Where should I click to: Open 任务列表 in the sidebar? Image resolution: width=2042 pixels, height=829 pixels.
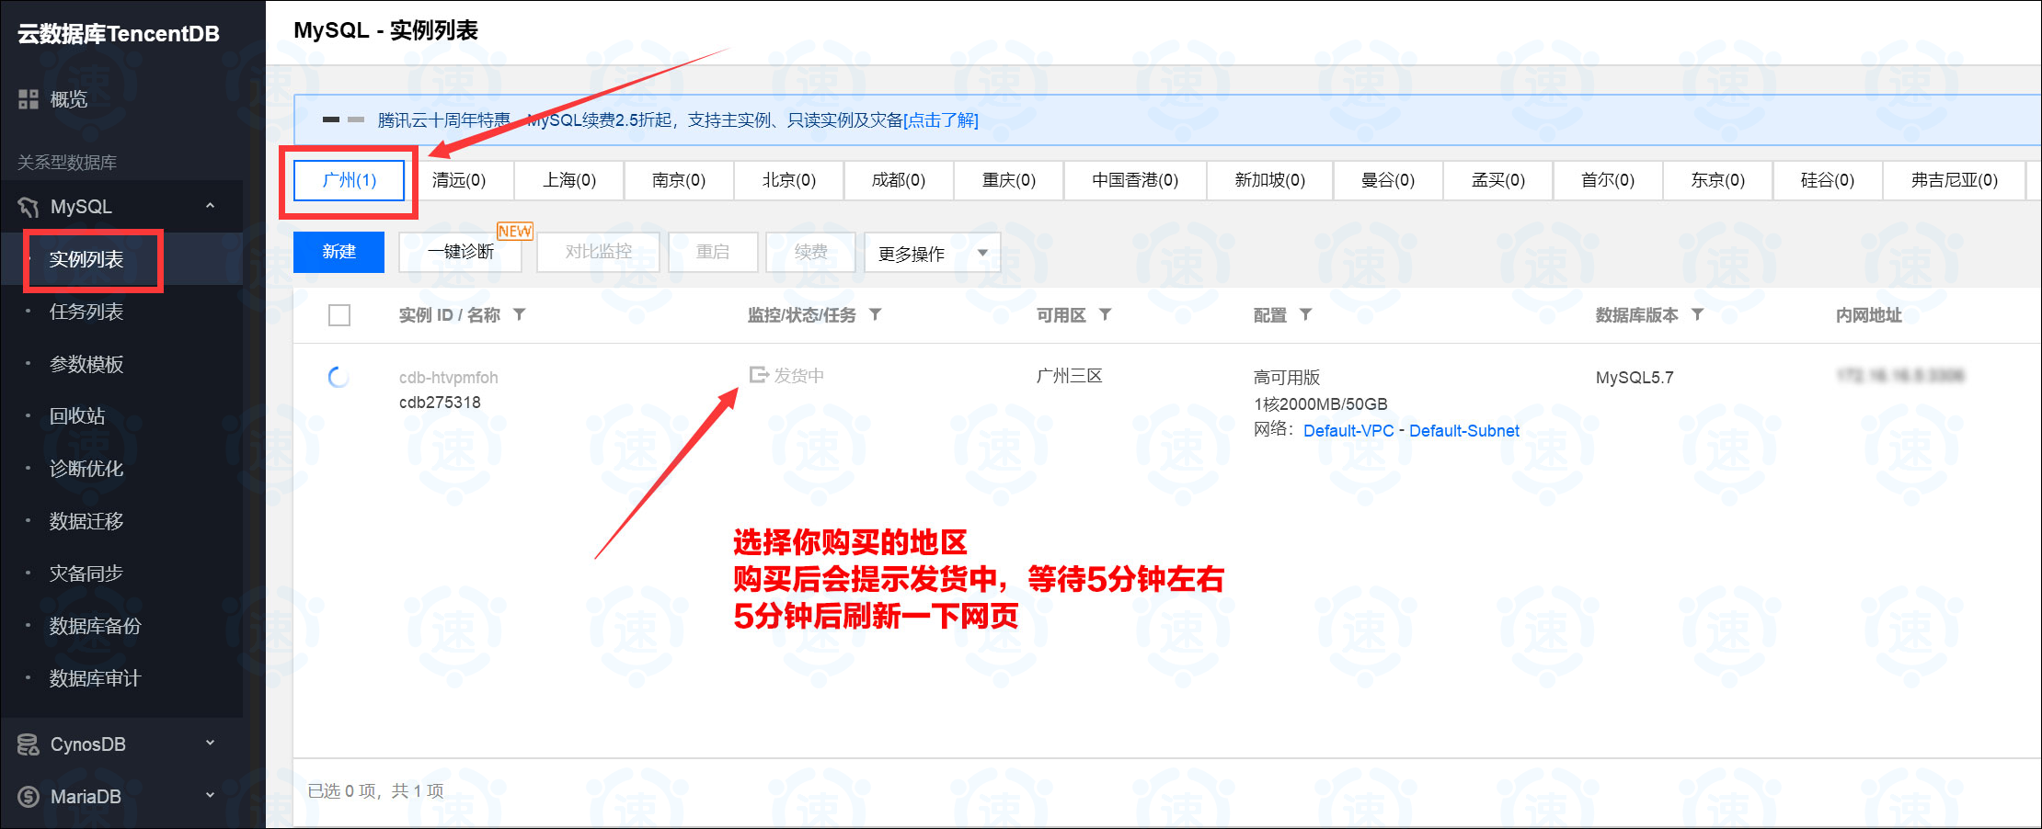[86, 312]
